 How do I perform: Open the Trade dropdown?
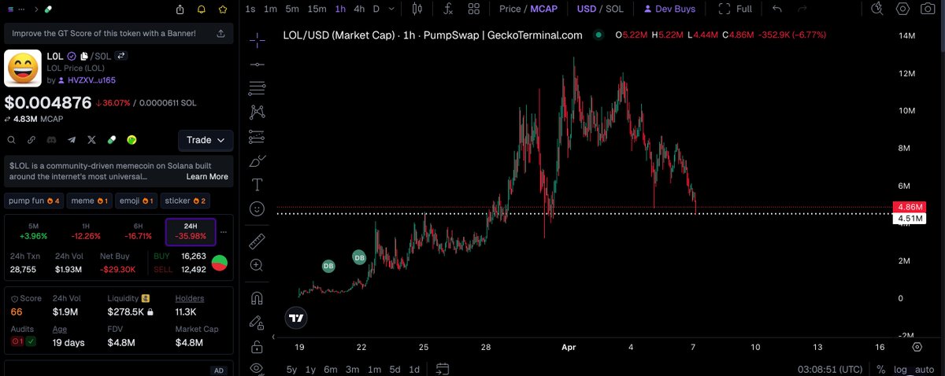[x=206, y=140]
